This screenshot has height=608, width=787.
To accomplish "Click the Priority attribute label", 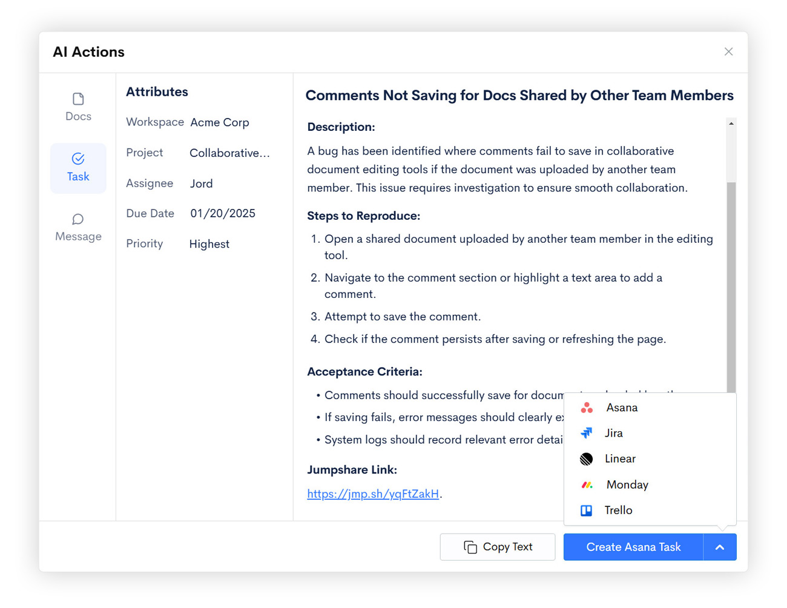I will pos(145,243).
